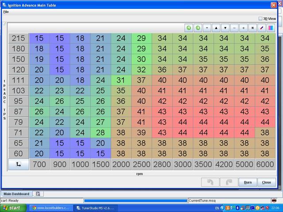Image resolution: width=283 pixels, height=212 pixels.
Task: Click the interpolate diagonal-line tool icon
Action: pyautogui.click(x=262, y=28)
